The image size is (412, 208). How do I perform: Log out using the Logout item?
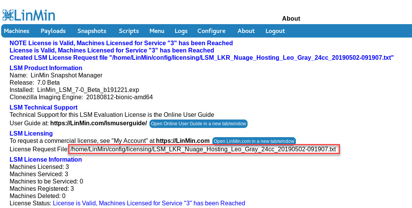275,31
